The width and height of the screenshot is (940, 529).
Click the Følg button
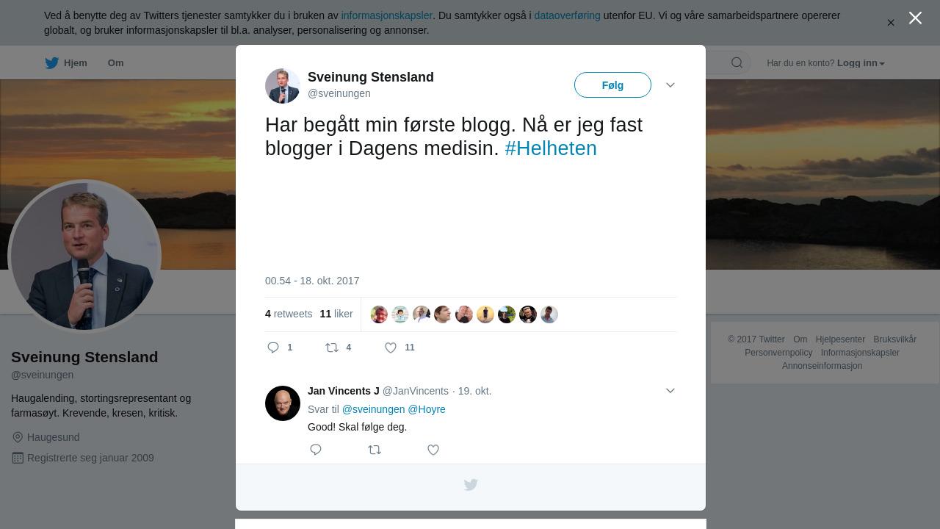pos(612,85)
